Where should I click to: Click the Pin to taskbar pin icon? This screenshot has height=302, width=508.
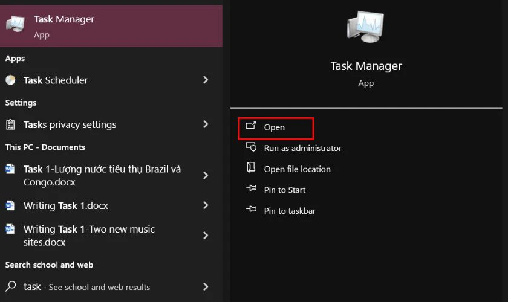coord(251,209)
